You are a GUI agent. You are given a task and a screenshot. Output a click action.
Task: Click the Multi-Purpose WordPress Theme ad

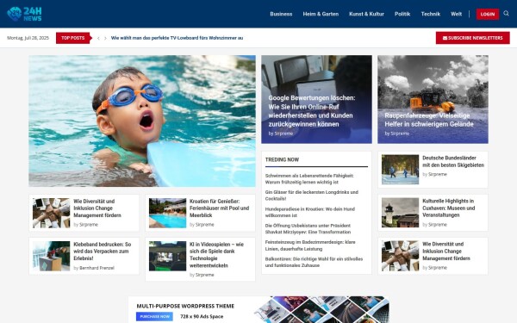[258, 310]
